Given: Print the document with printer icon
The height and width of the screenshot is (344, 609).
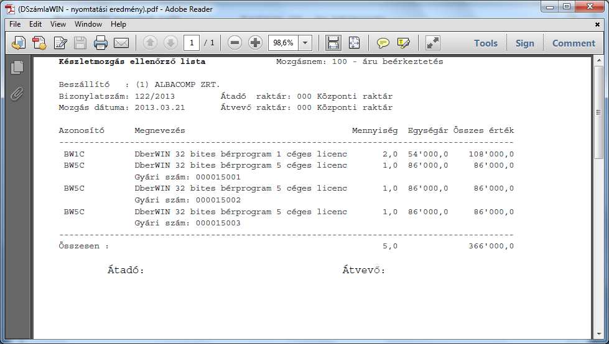Looking at the screenshot, I should 101,43.
